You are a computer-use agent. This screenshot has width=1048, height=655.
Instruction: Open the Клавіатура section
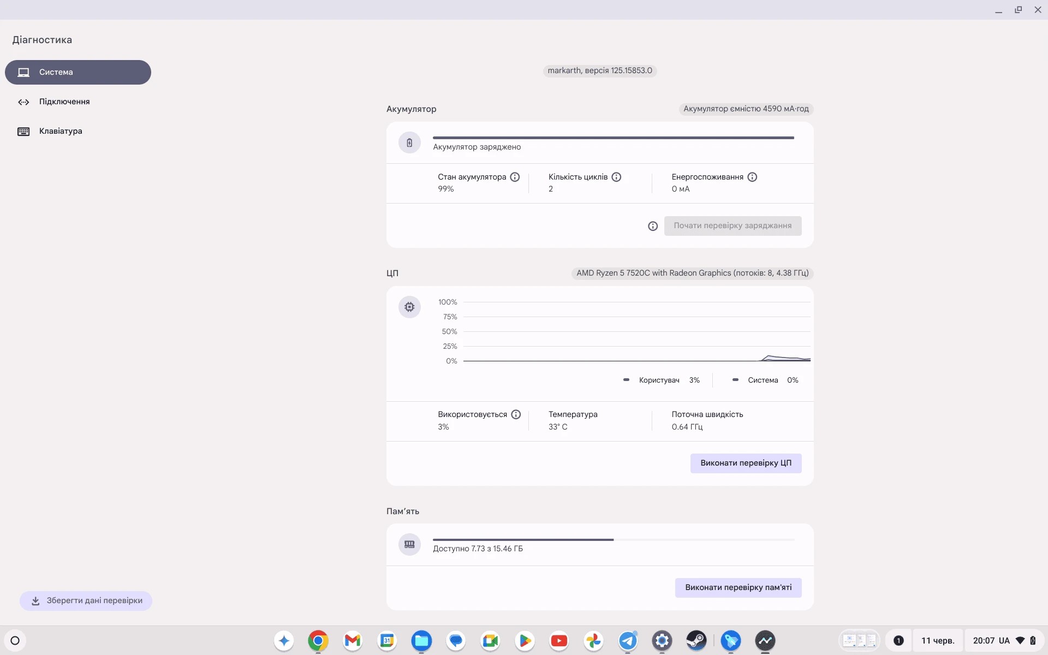61,131
